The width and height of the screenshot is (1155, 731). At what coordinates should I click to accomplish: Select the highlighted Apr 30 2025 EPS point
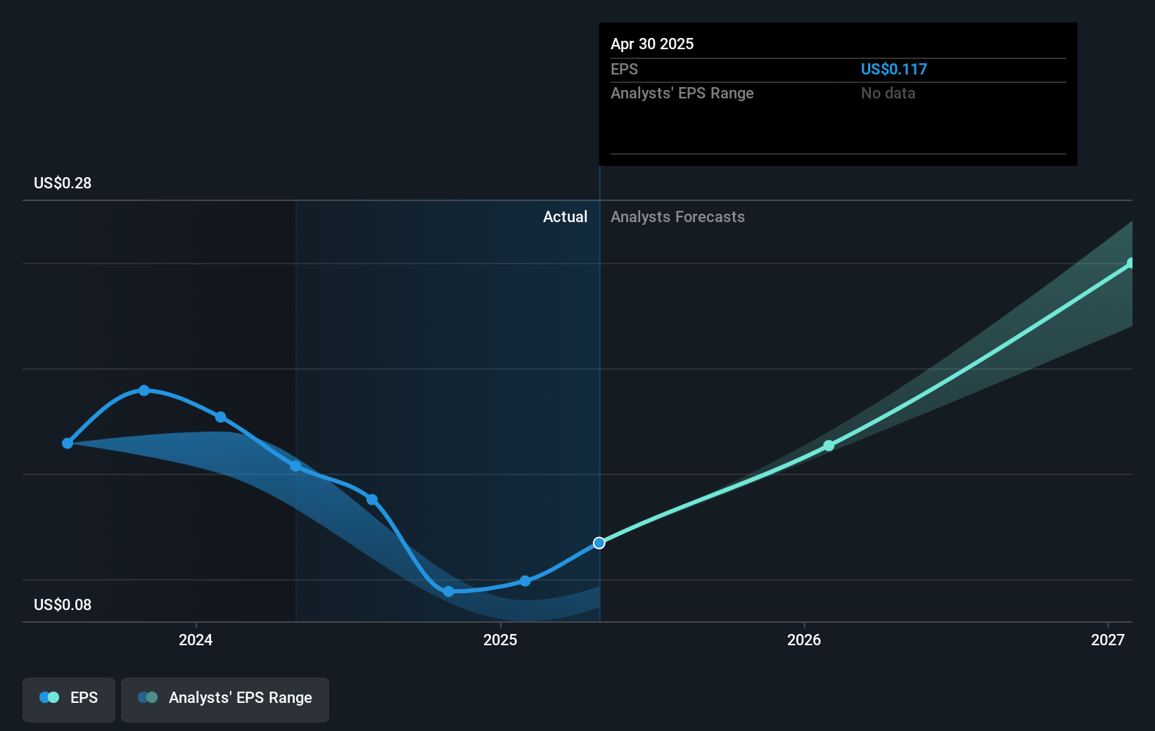[x=599, y=543]
